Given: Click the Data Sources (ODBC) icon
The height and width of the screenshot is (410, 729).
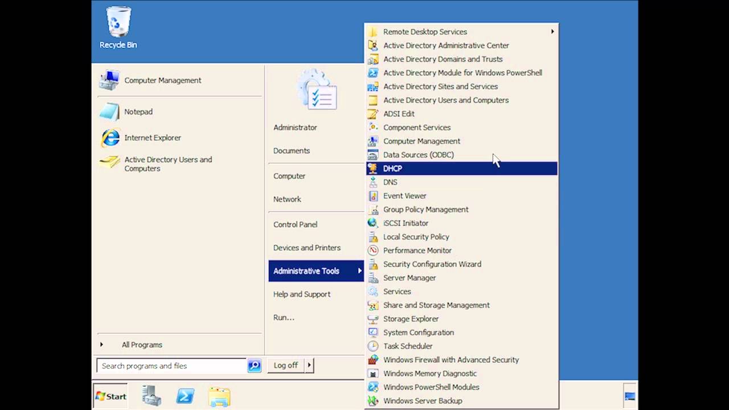Looking at the screenshot, I should coord(372,155).
